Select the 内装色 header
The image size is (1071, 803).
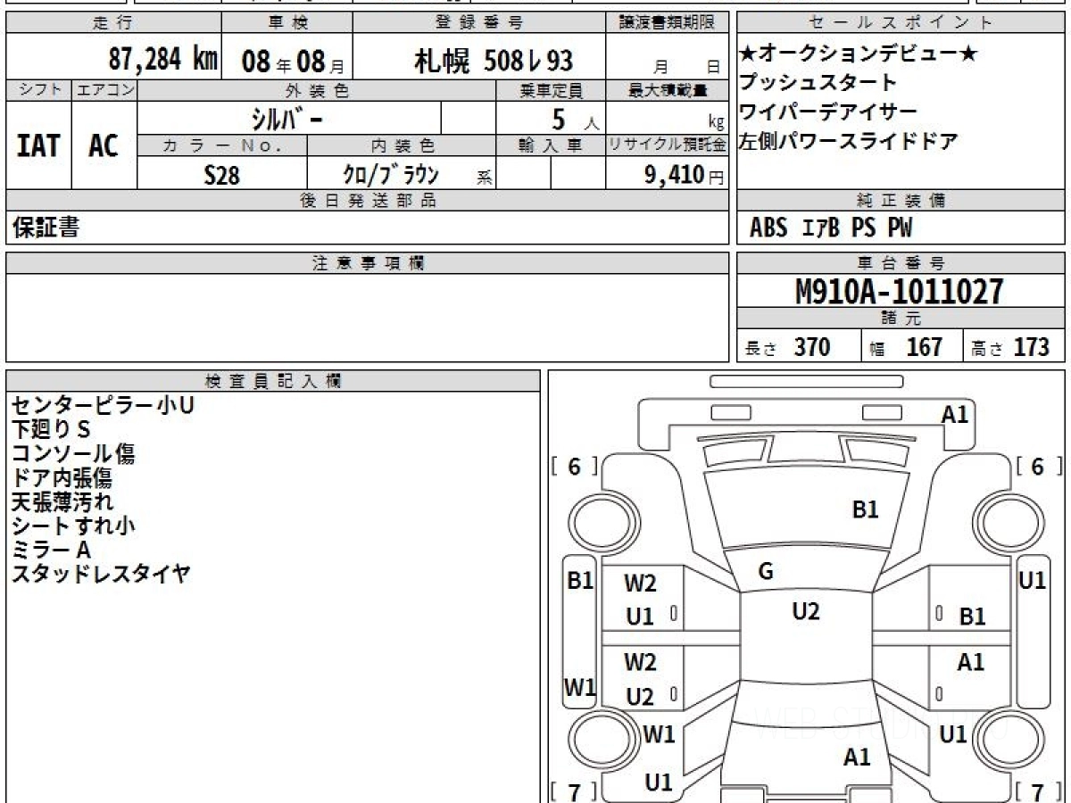403,145
